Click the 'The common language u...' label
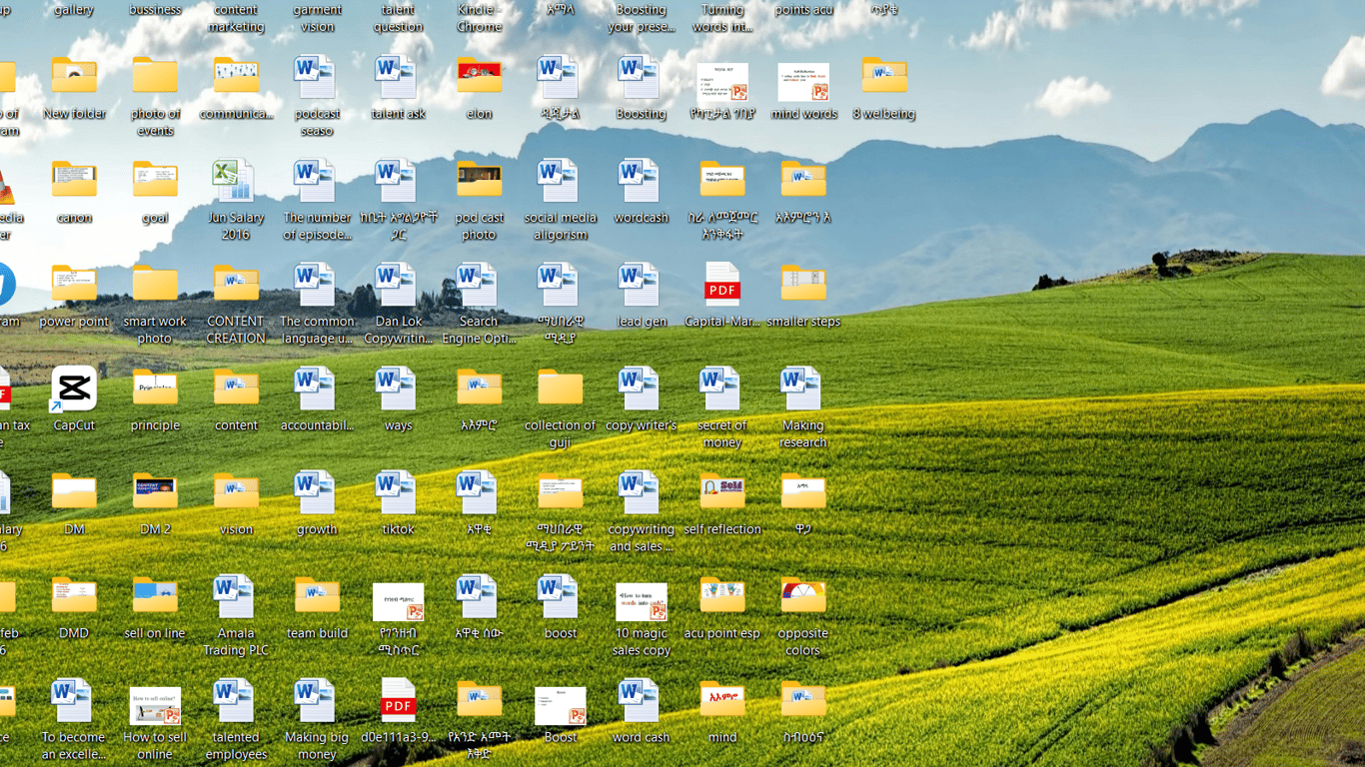The image size is (1365, 767). [317, 330]
